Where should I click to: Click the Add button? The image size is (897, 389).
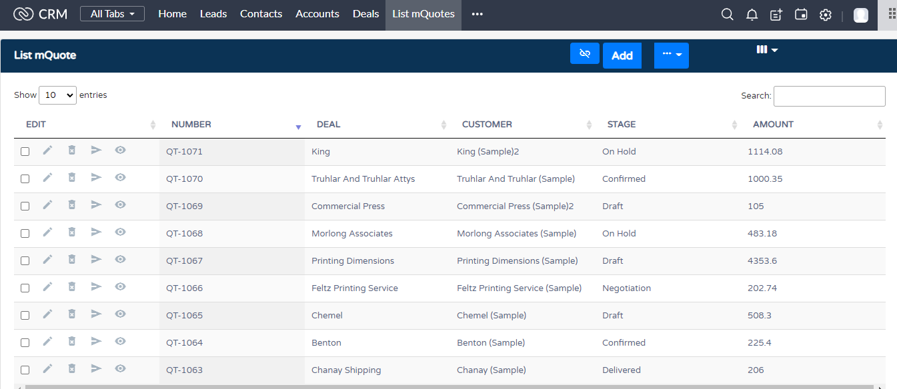point(622,56)
